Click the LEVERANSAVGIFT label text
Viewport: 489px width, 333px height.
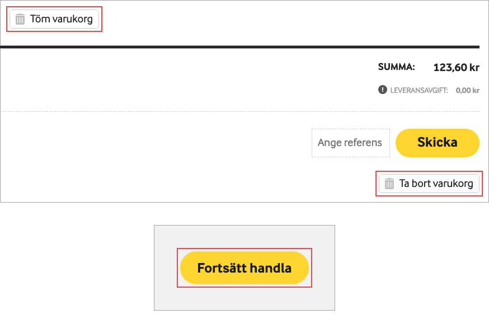tap(419, 90)
